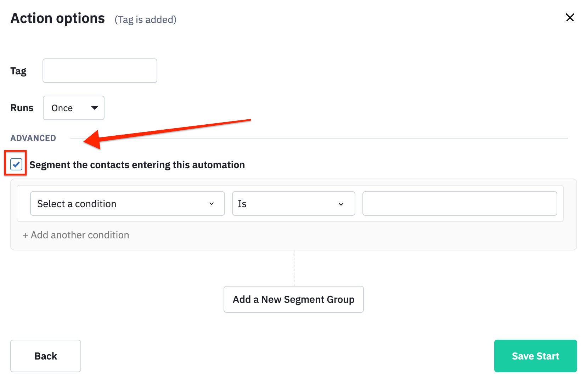Click chevron in Select a condition box

pos(212,204)
